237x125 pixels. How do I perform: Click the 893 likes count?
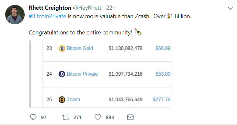point(110,118)
